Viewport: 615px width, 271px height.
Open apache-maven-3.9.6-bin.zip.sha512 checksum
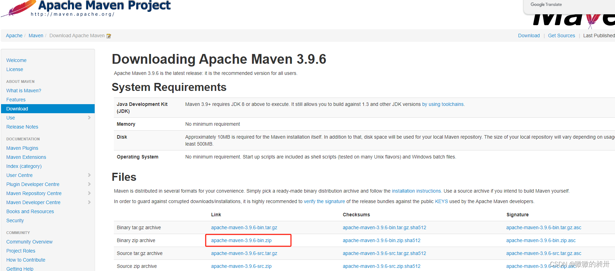coord(381,240)
